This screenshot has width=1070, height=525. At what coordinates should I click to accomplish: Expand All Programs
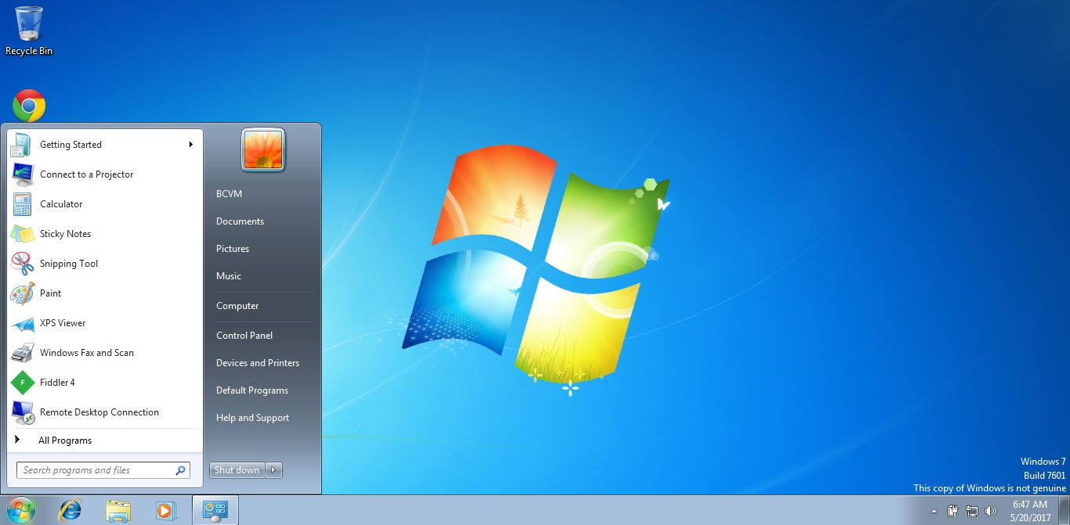[x=65, y=440]
